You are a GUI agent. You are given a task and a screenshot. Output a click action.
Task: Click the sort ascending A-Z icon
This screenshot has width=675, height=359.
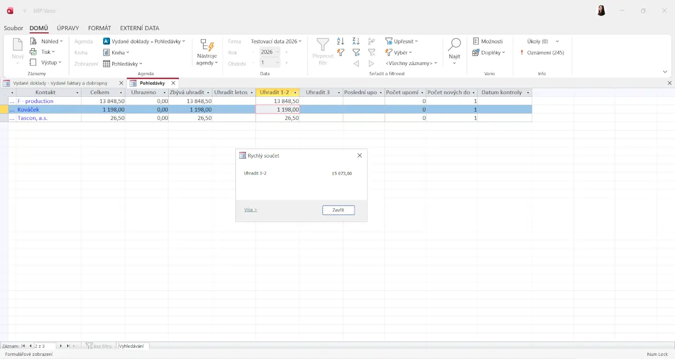pyautogui.click(x=341, y=41)
